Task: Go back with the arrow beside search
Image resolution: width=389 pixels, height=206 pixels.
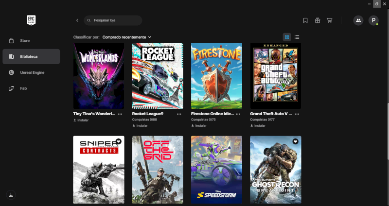Action: coord(77,20)
